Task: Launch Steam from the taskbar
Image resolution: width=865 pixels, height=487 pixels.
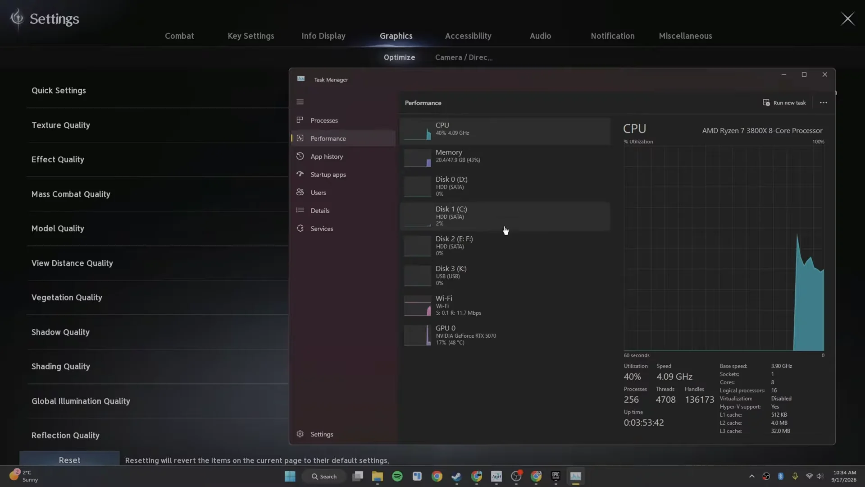Action: 456,476
